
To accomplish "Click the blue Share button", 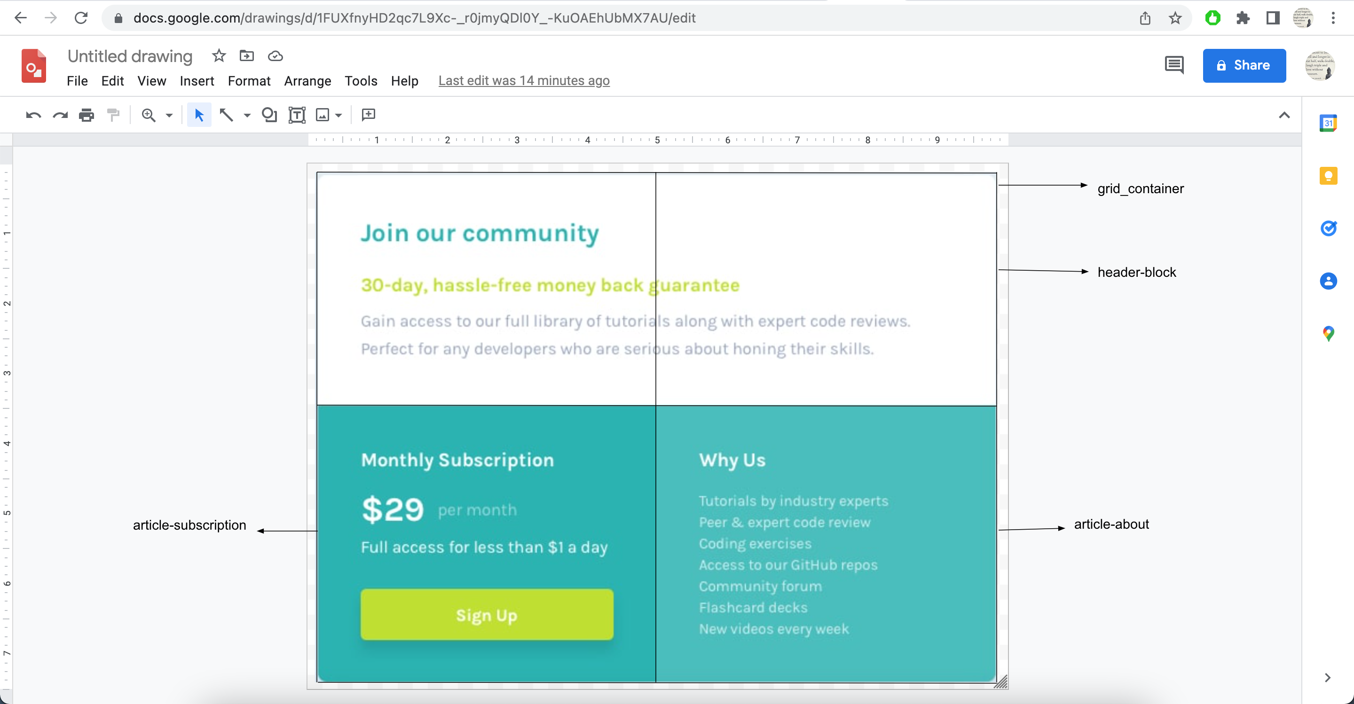I will 1244,65.
